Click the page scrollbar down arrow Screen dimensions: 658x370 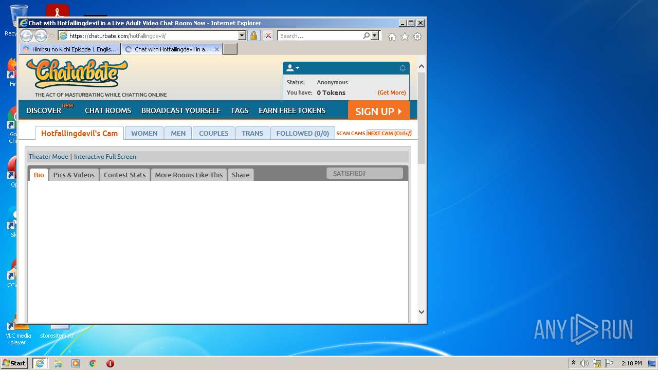[x=422, y=311]
